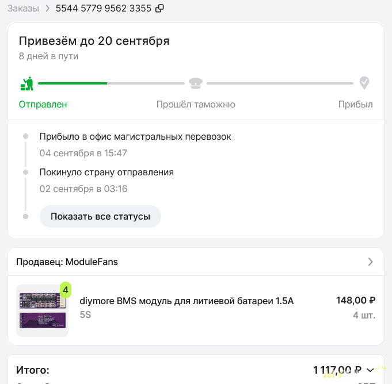Viewport: 392px width, 384px height.
Task: Show all statuses with Показать все статусы
Action: coord(100,216)
